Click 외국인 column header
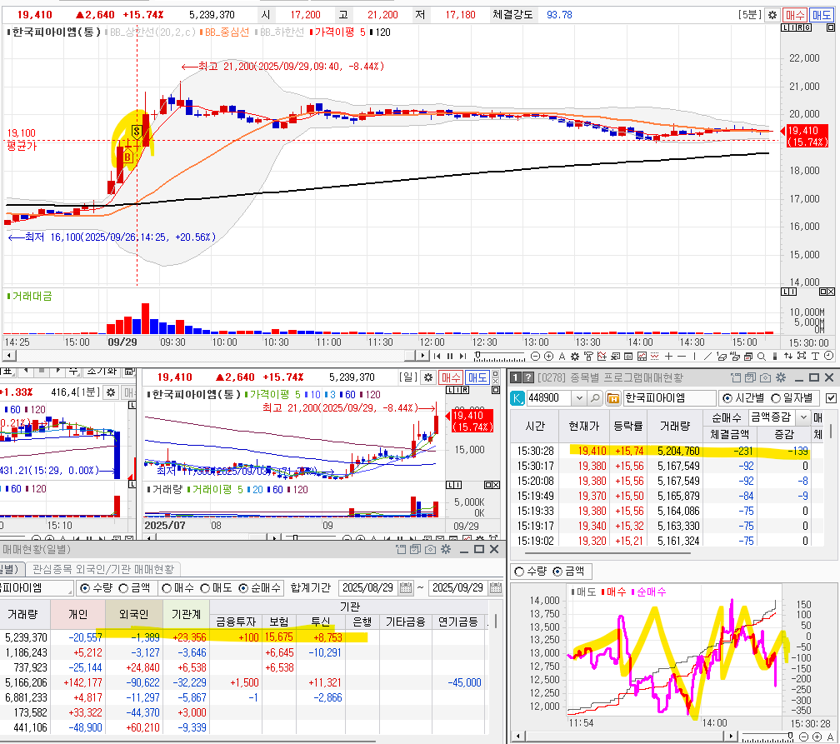This screenshot has width=840, height=744. (x=134, y=614)
